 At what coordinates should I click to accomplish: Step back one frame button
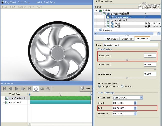tap(11, 89)
